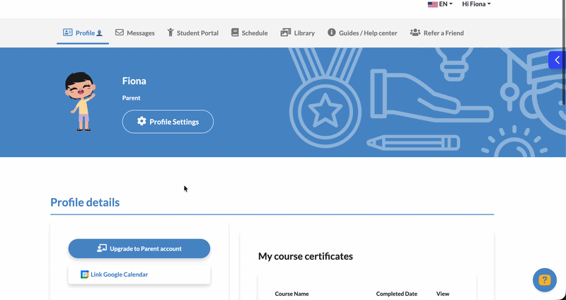Expand the blue side panel arrow
The width and height of the screenshot is (566, 300).
557,60
